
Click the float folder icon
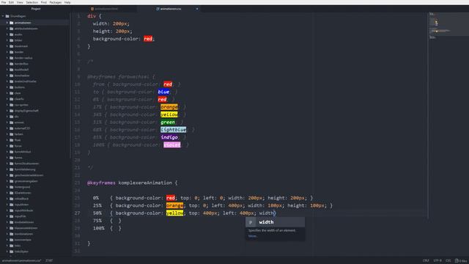[12, 140]
